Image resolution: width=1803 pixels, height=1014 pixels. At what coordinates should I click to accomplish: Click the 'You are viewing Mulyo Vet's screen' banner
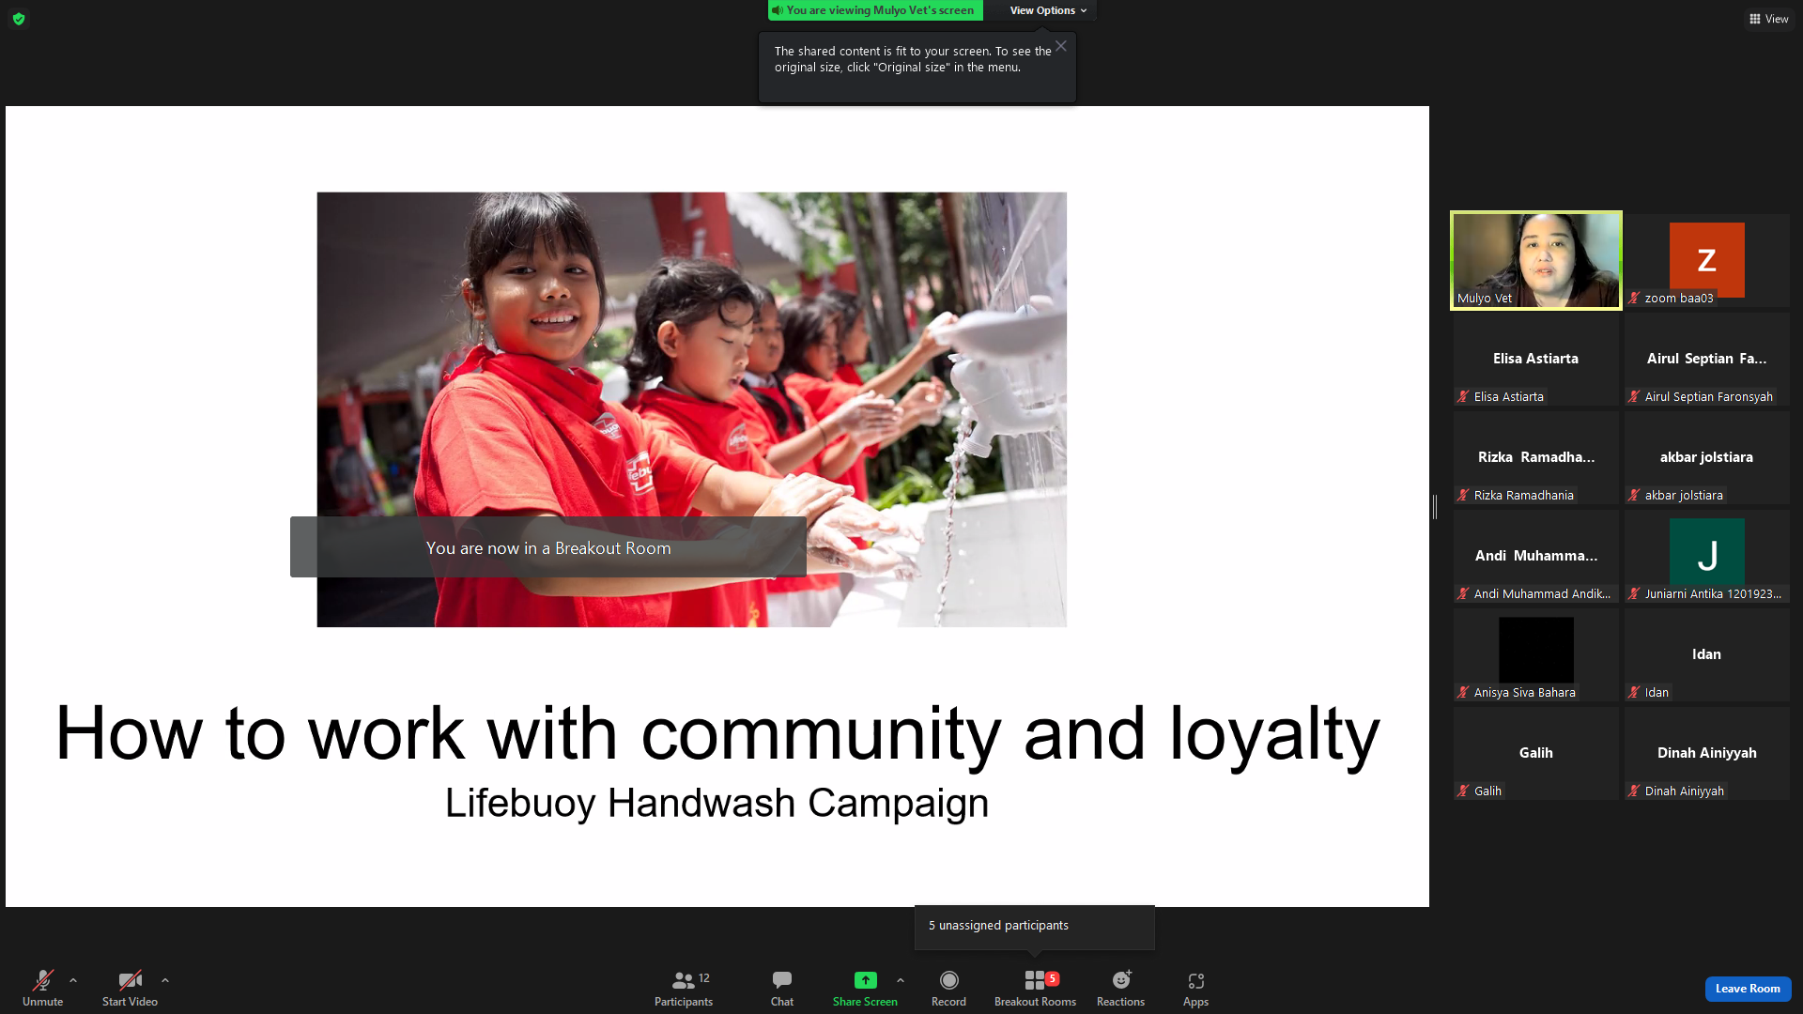coord(875,10)
